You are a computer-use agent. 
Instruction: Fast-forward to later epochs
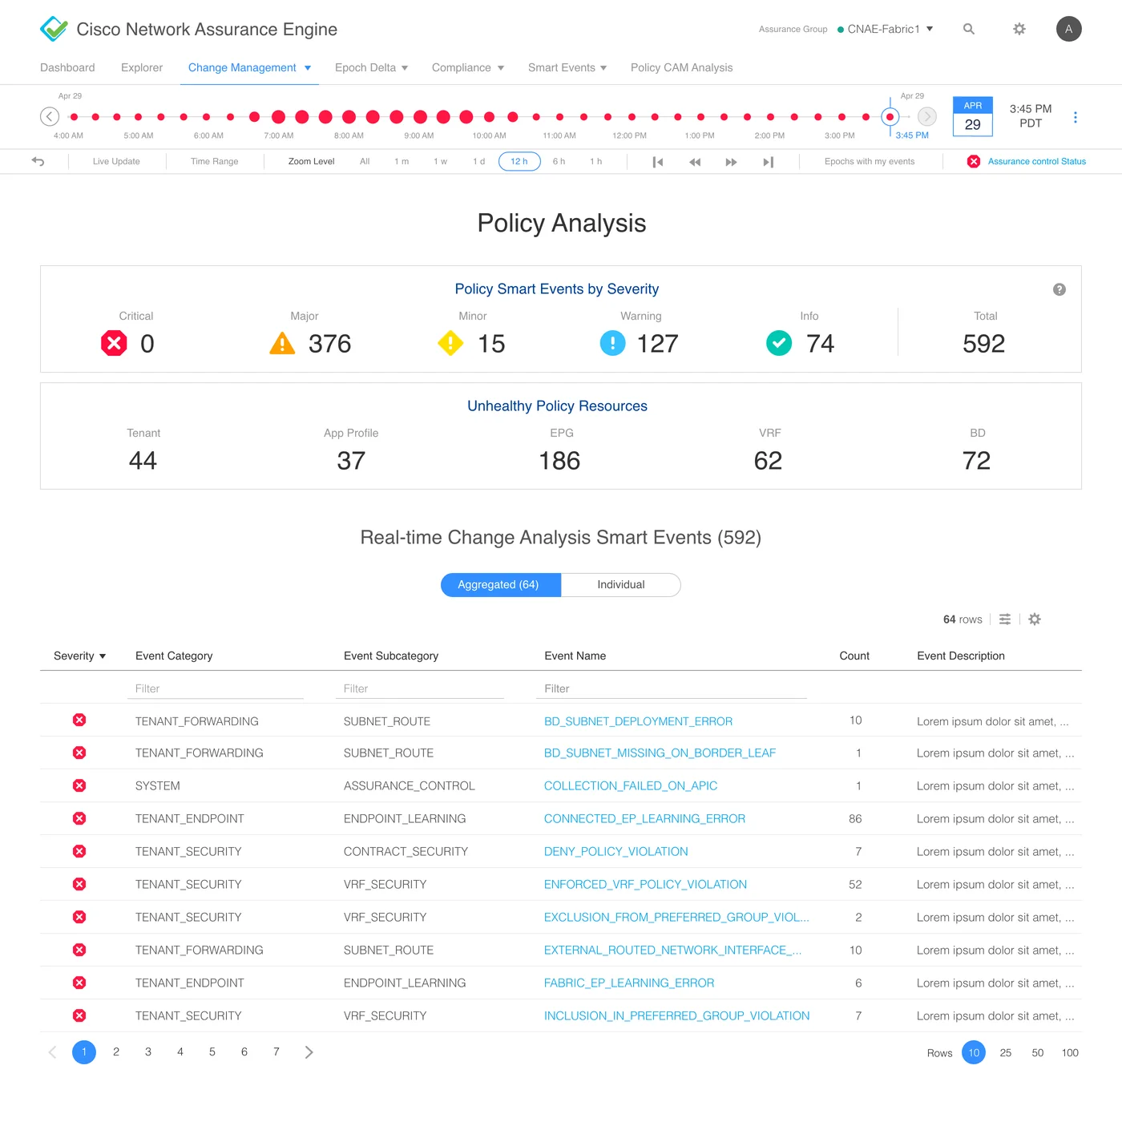pyautogui.click(x=731, y=162)
